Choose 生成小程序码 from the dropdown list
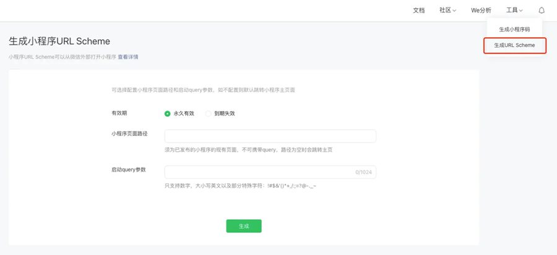557x255 pixels. coord(514,30)
